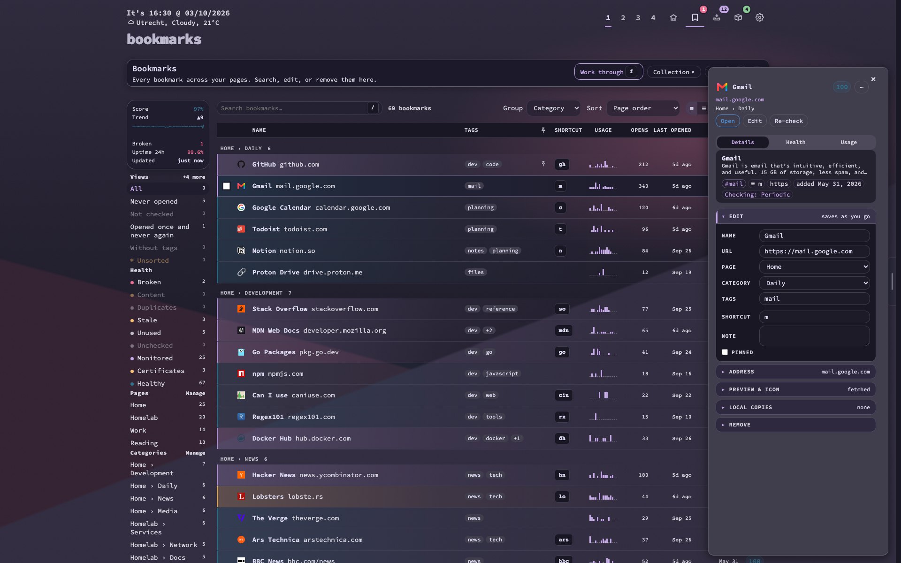Expand the REMOVE section
Viewport: 901px width, 563px height.
795,425
